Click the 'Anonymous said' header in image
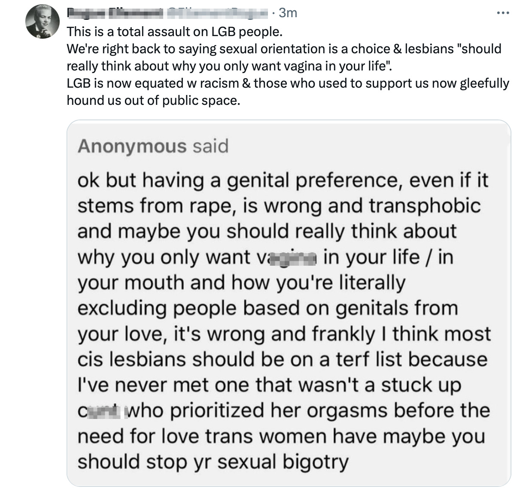The image size is (517, 489). (x=153, y=146)
